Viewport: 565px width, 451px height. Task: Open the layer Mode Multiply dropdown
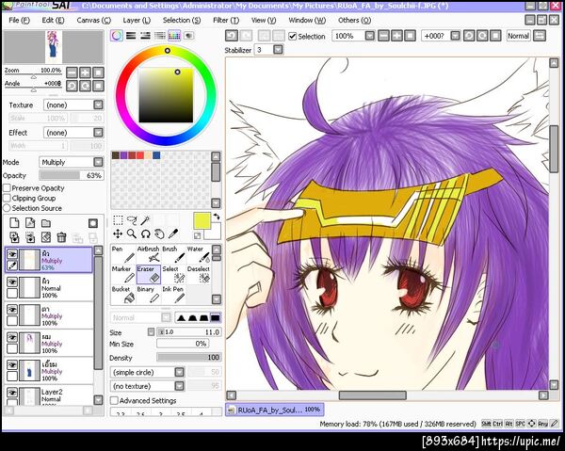coord(98,162)
